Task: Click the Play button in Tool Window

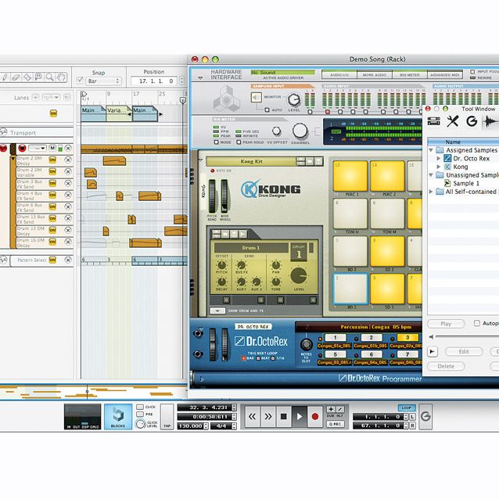Action: click(x=446, y=324)
